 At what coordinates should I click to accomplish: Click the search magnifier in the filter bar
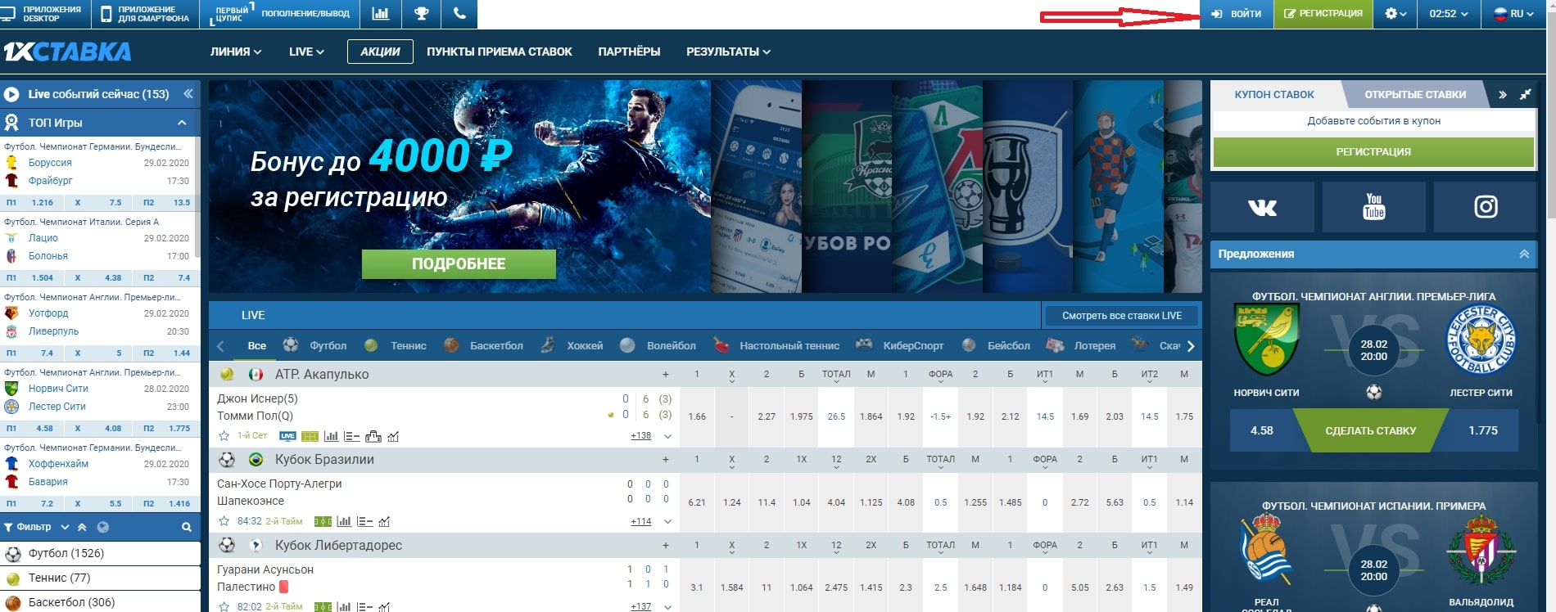coord(187,528)
